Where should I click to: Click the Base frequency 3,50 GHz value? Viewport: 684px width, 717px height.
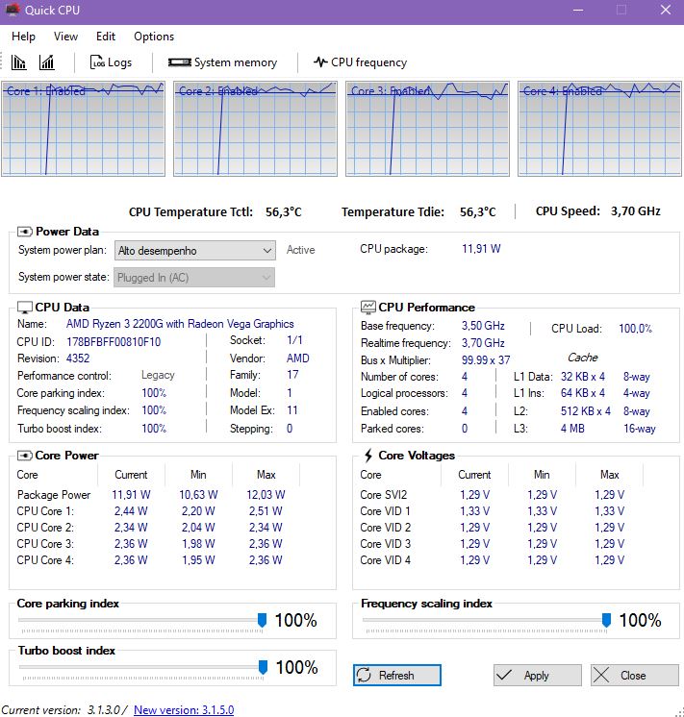(x=483, y=326)
